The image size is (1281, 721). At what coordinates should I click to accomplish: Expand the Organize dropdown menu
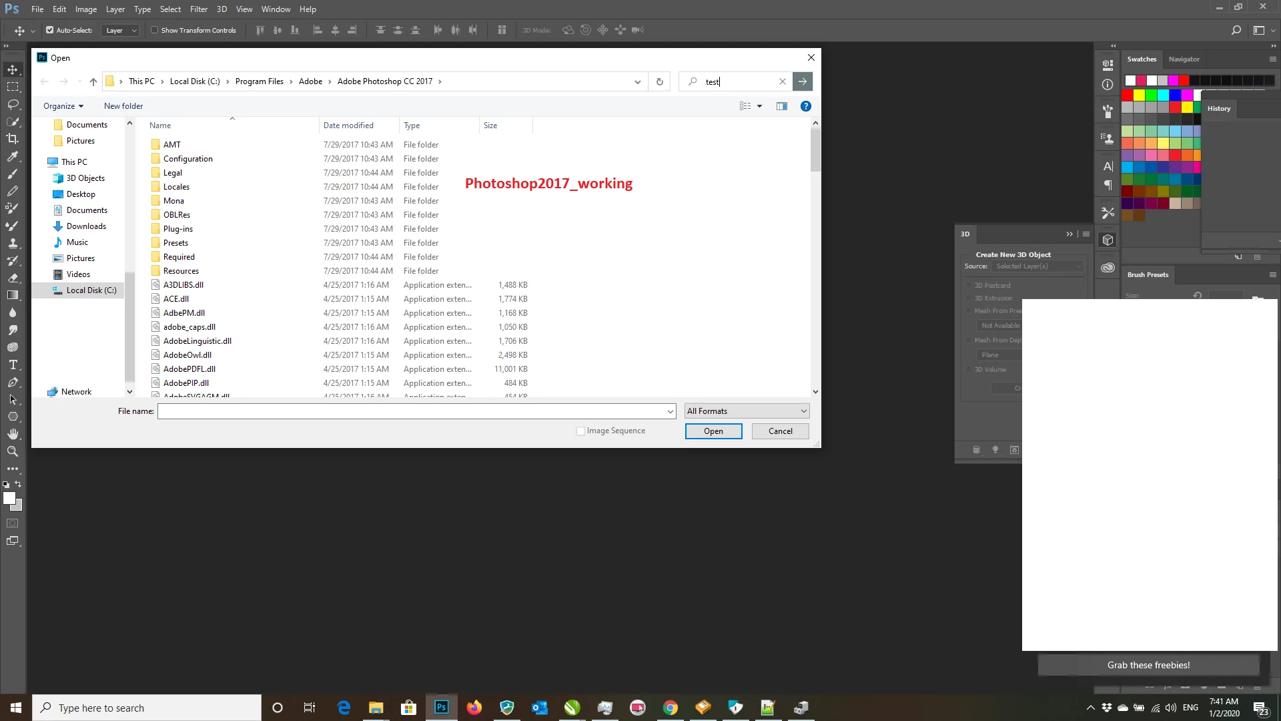click(x=63, y=106)
